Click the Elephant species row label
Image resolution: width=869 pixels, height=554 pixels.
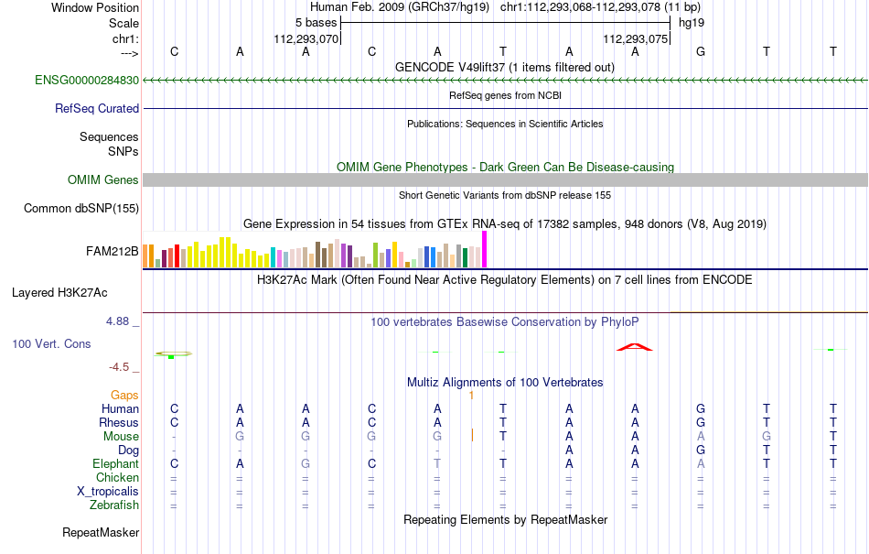coord(116,463)
